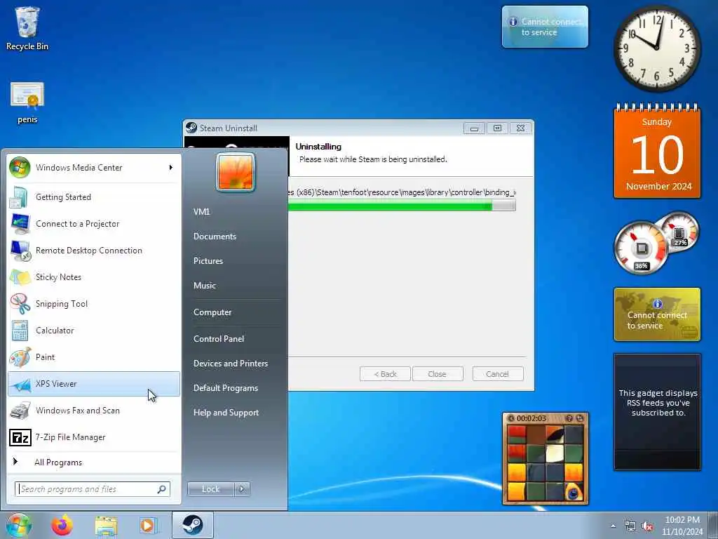Click the green uninstall progress bar
Image resolution: width=718 pixels, height=539 pixels.
pyautogui.click(x=401, y=206)
